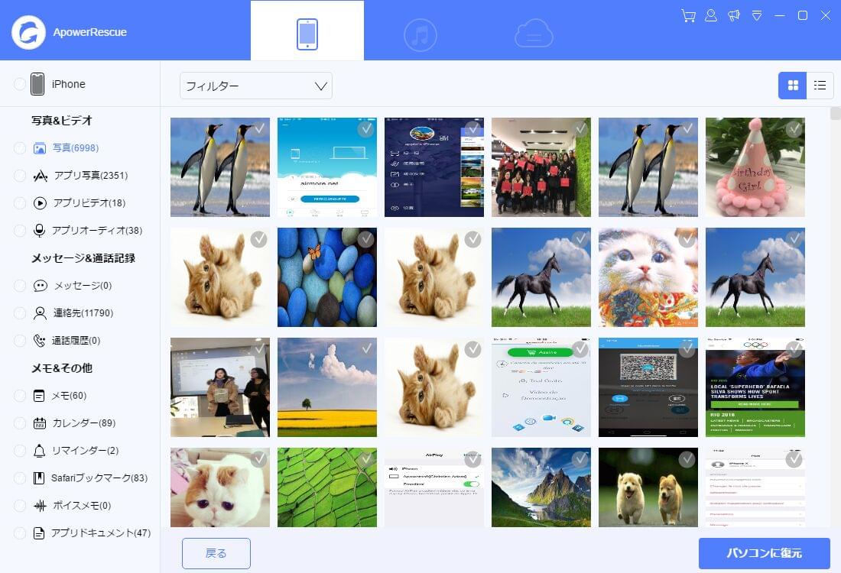
Task: Expand the フィルター dropdown
Action: 256,86
